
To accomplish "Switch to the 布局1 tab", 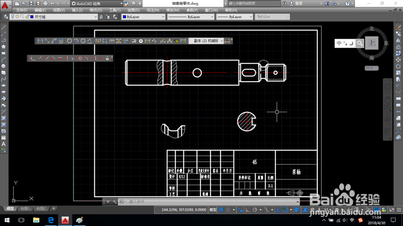I will point(25,209).
